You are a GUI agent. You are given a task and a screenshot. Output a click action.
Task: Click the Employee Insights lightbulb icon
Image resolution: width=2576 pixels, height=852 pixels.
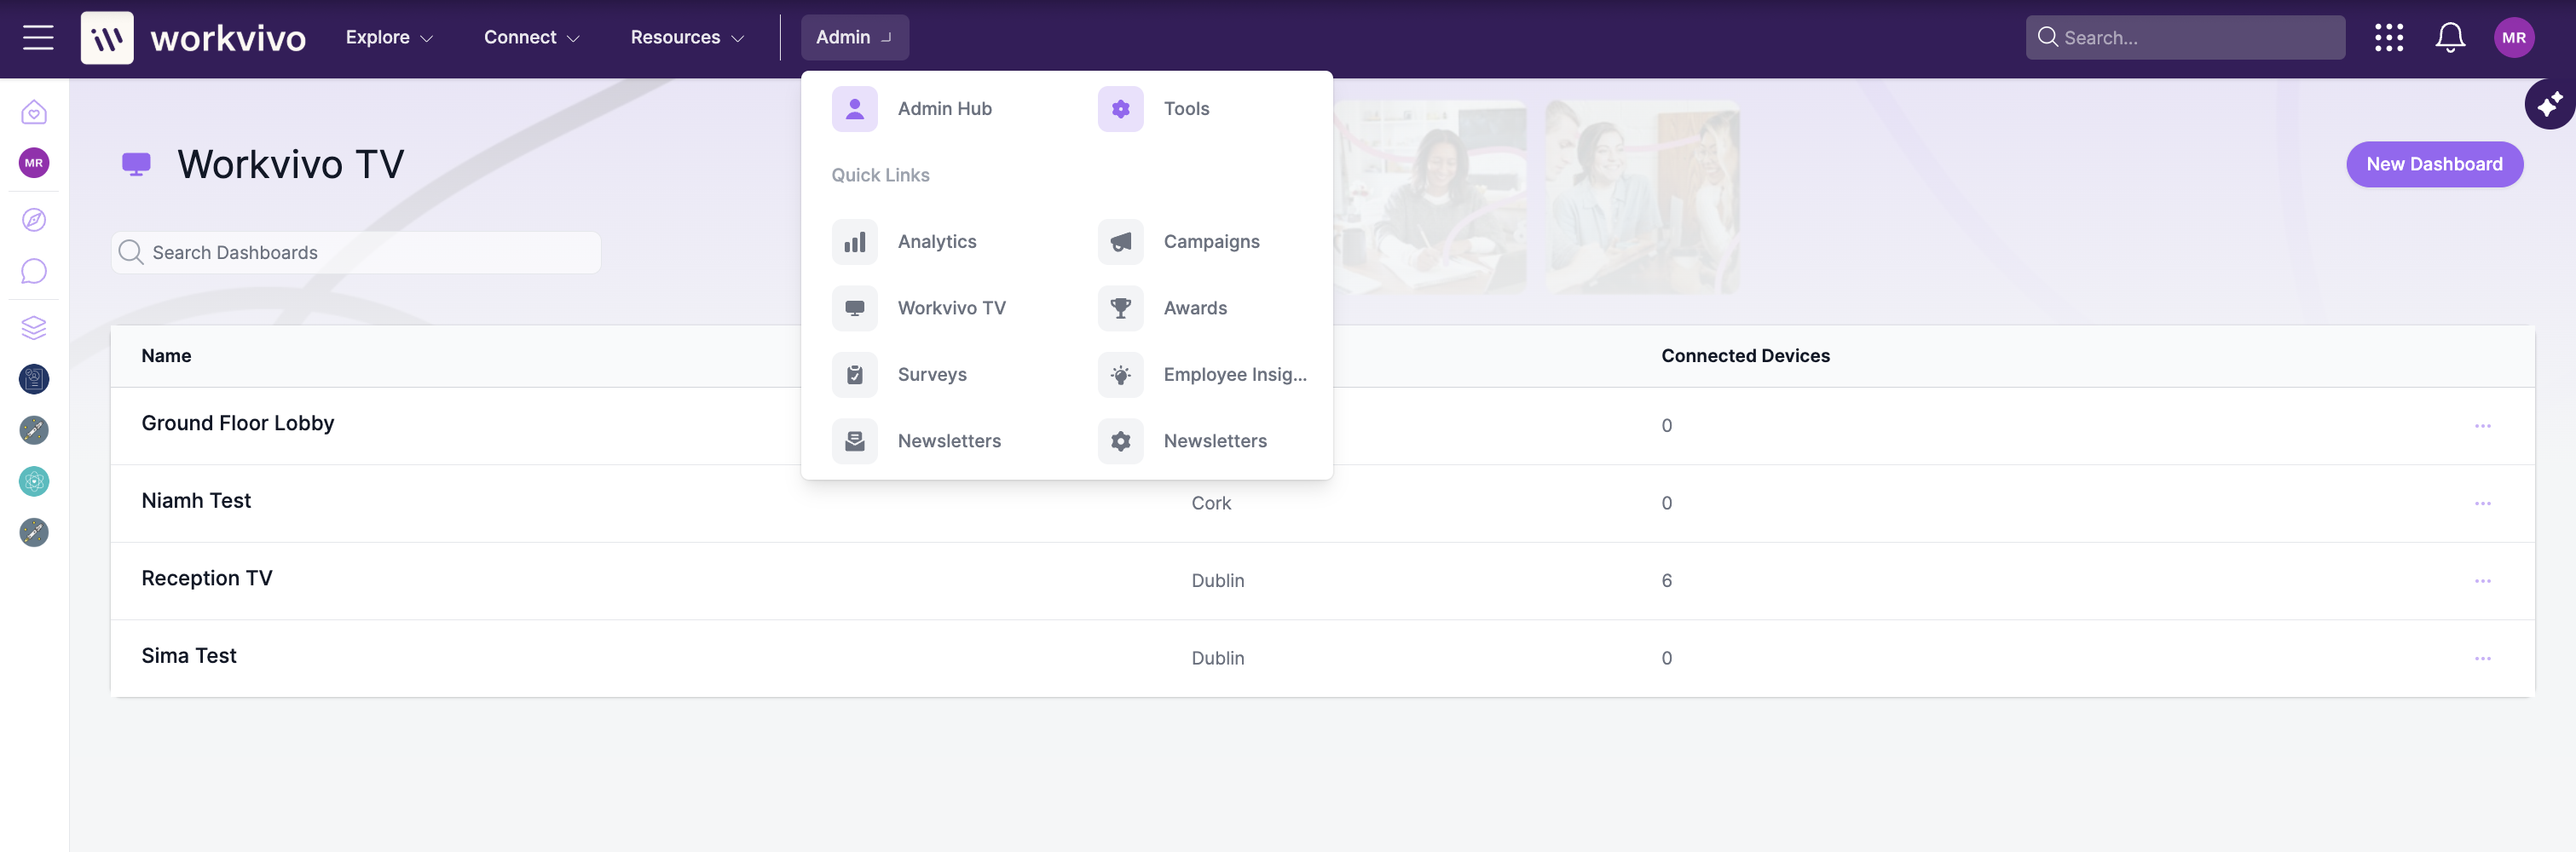point(1121,375)
